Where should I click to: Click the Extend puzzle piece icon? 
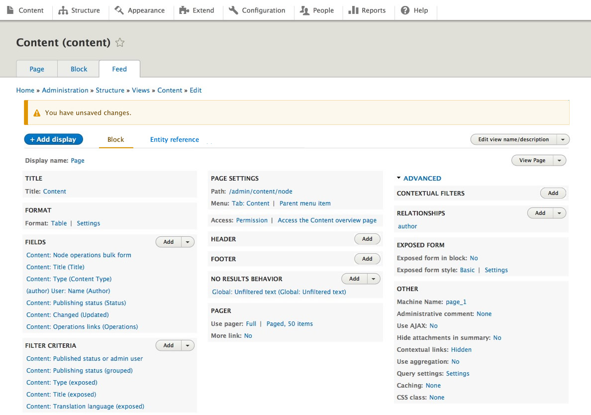(184, 10)
